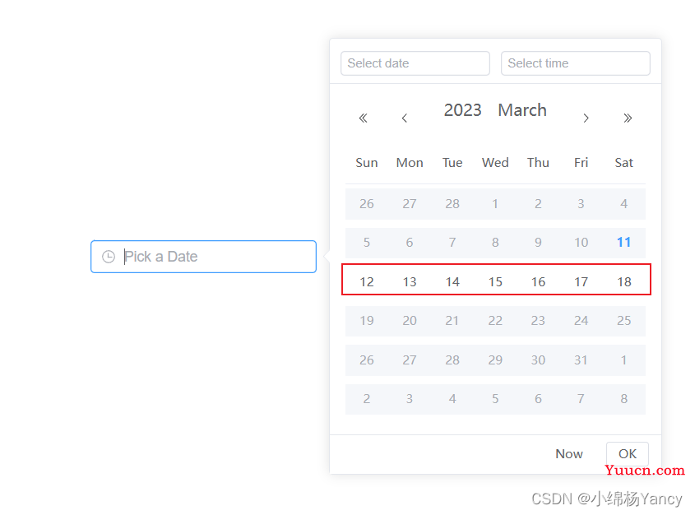Screen dimensions: 695x515
Task: Choose date 13 under Mon column
Action: tap(410, 282)
